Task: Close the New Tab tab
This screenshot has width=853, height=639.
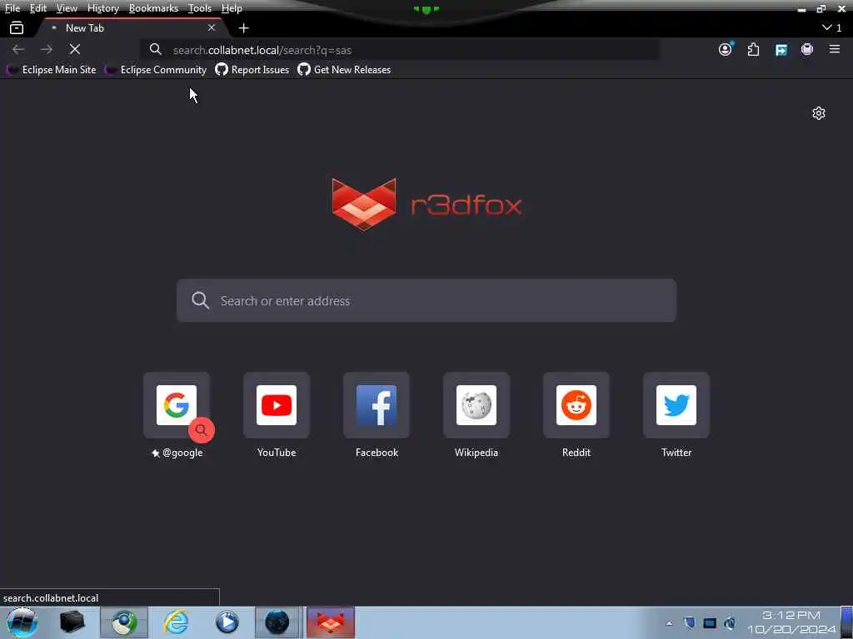Action: [211, 27]
